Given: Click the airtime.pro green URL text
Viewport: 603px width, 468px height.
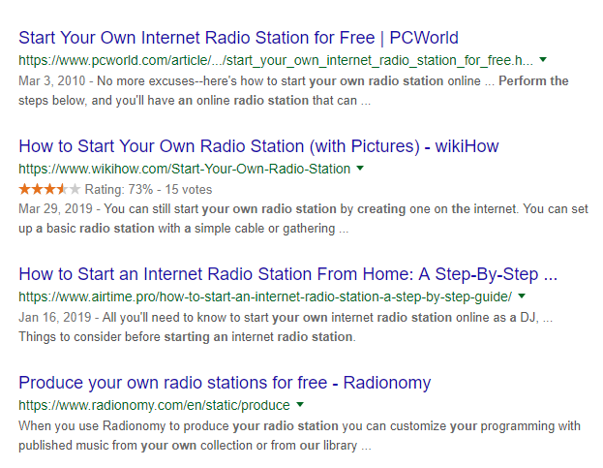Looking at the screenshot, I should (x=265, y=296).
